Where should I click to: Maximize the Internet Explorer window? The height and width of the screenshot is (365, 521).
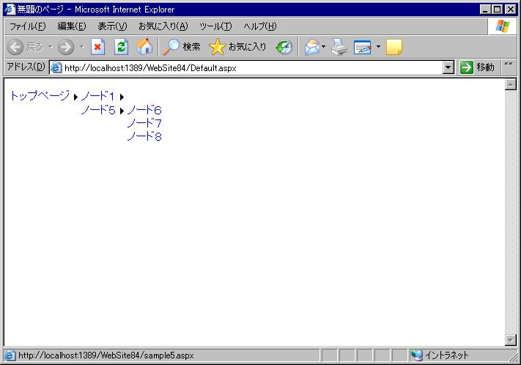pos(497,10)
